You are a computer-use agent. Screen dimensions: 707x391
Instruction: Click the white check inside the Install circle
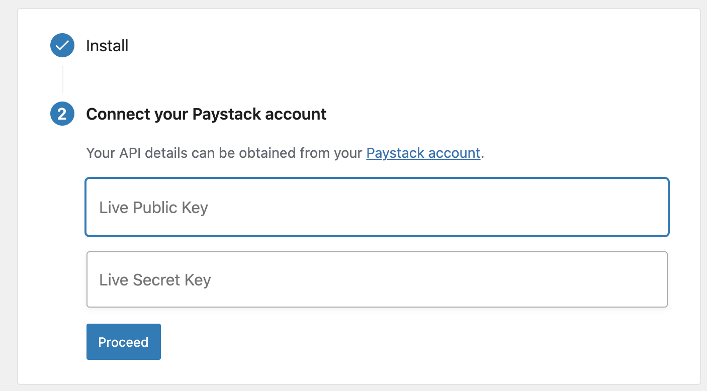click(x=62, y=46)
